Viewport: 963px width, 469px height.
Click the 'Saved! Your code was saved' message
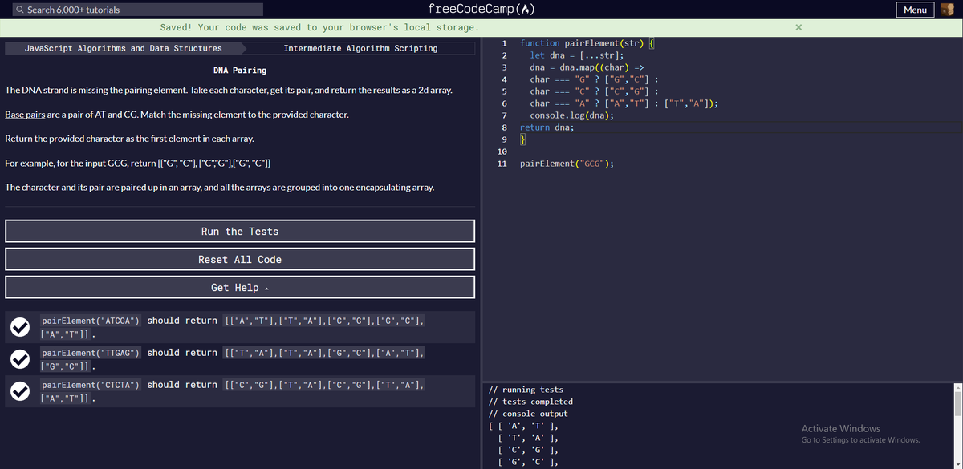click(319, 27)
